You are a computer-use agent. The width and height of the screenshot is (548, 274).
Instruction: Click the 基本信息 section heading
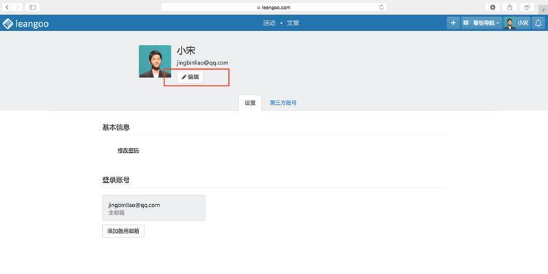coord(116,127)
